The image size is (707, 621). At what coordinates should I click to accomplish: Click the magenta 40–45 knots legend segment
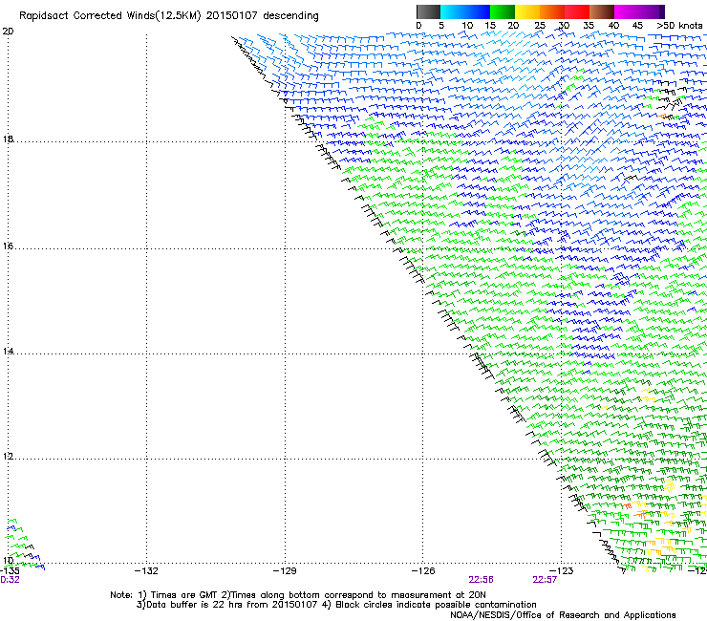coord(627,11)
